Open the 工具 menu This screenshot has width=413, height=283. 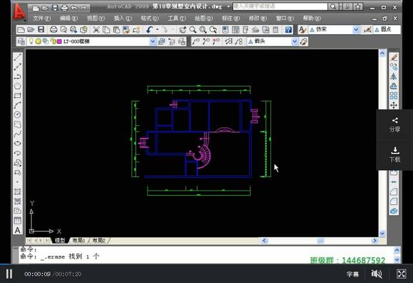(x=177, y=18)
